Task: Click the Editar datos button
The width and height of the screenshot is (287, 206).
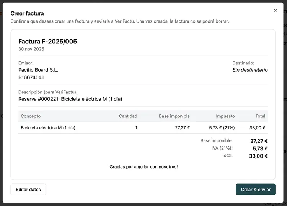Action: 28,189
